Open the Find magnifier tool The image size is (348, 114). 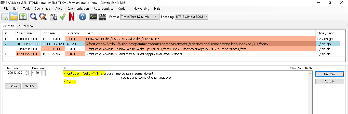(34, 17)
